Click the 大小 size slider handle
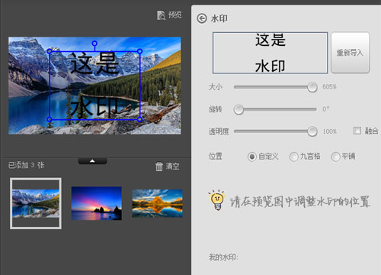Screen dimensions: 381x275 [312, 87]
